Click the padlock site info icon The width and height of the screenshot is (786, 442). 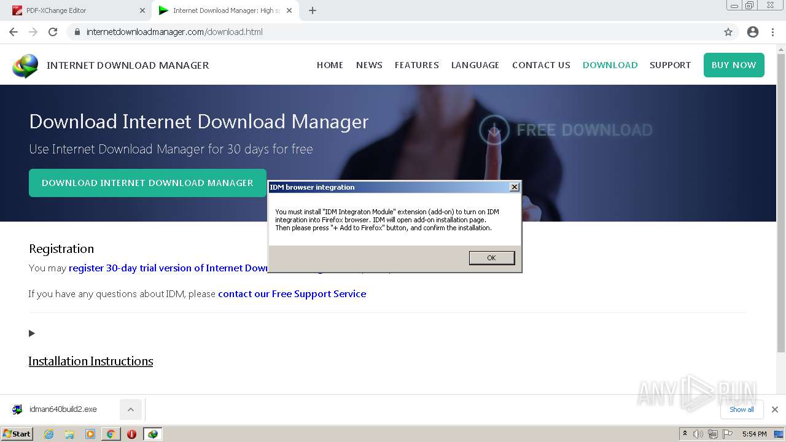coord(77,32)
